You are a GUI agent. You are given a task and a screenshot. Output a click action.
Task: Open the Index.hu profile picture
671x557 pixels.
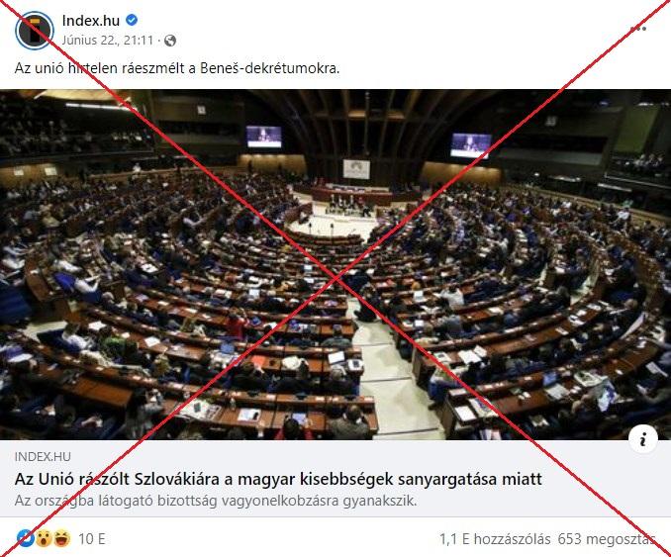point(35,31)
